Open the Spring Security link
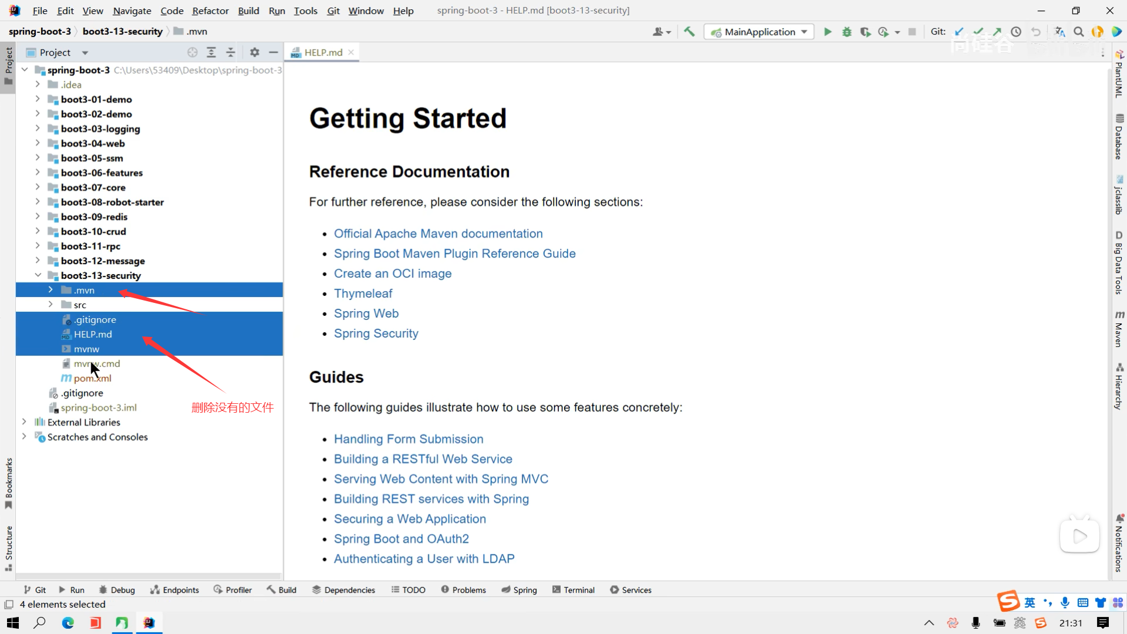 click(376, 333)
